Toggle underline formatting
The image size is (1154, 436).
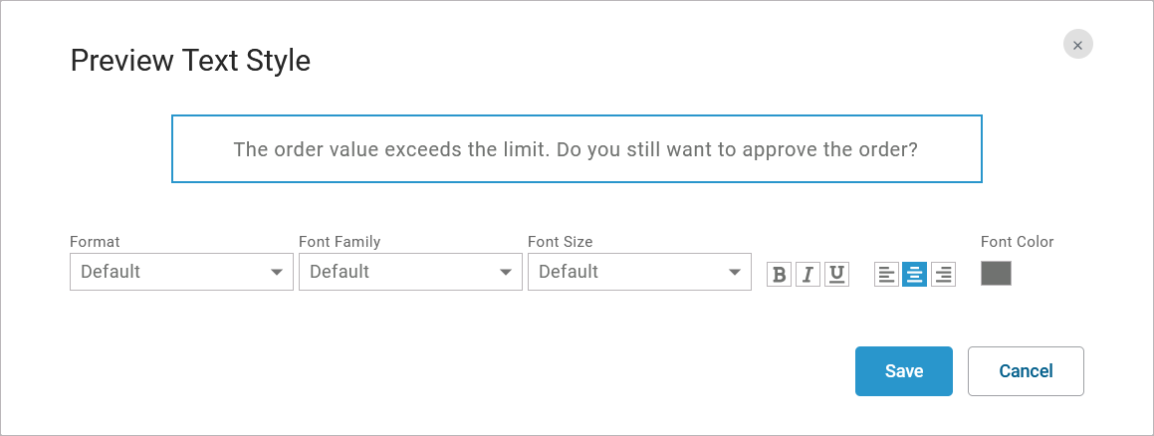click(x=836, y=274)
